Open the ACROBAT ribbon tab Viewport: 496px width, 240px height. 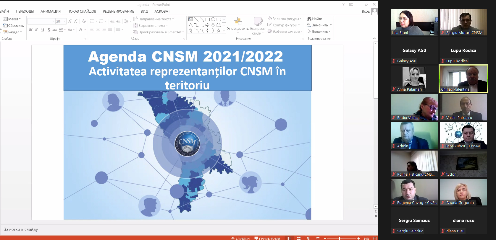point(162,12)
